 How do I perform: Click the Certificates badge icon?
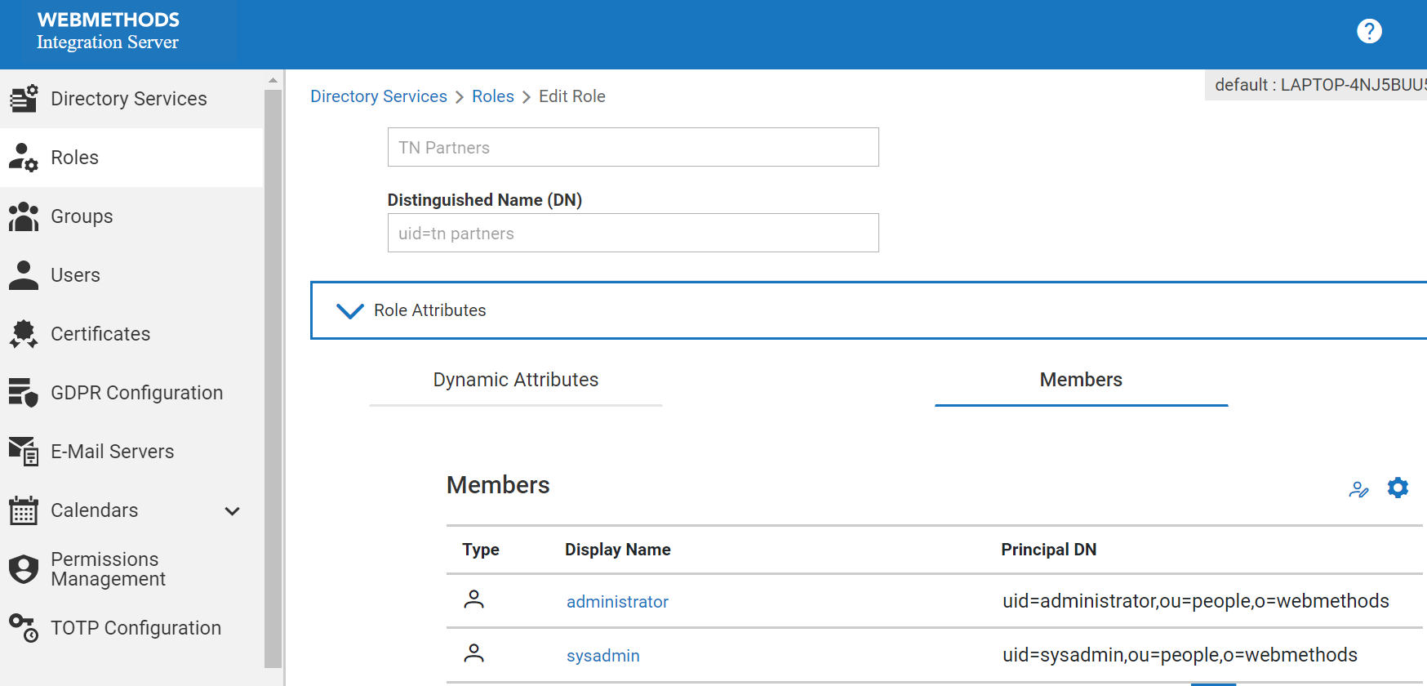coord(24,334)
